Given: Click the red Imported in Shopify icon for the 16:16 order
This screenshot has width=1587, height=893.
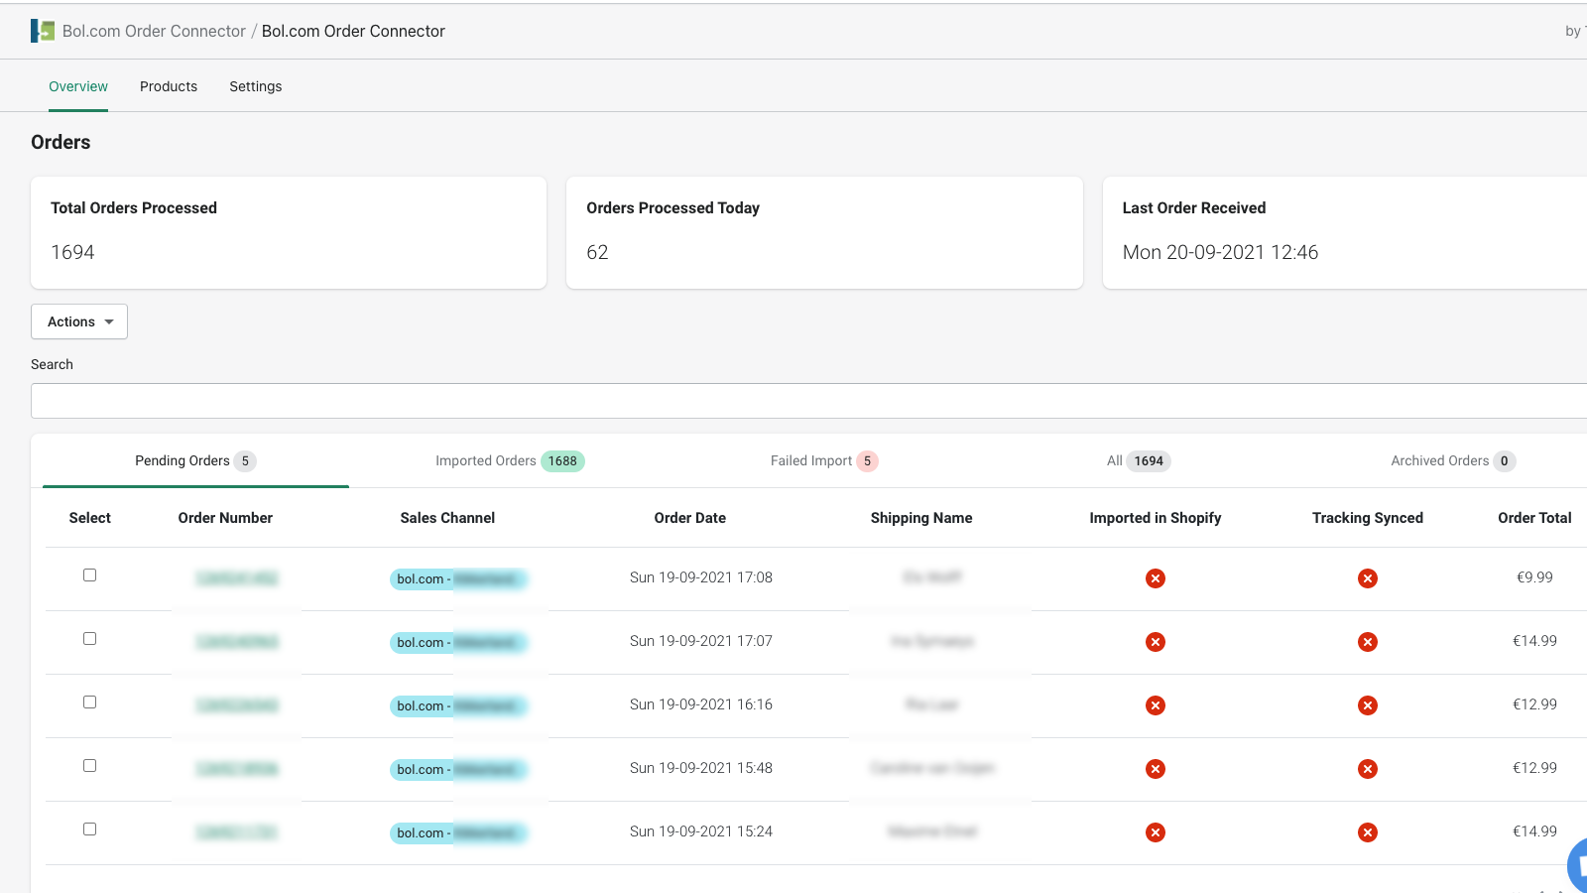Looking at the screenshot, I should tap(1155, 705).
